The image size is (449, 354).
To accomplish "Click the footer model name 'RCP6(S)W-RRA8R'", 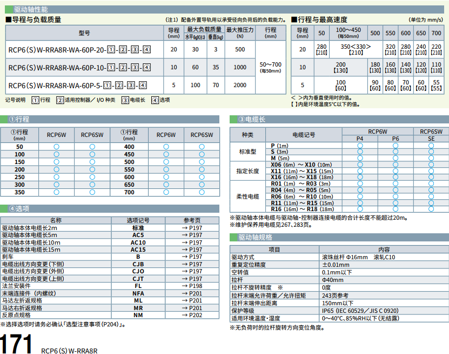I will click(x=69, y=351).
